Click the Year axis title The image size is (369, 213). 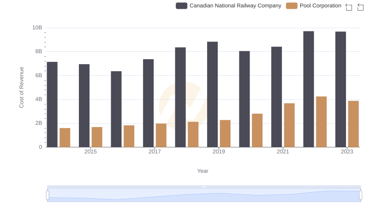tap(202, 171)
